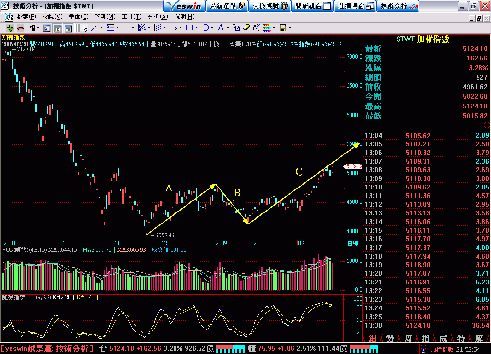Click the first chart window layout icon

coord(47,28)
